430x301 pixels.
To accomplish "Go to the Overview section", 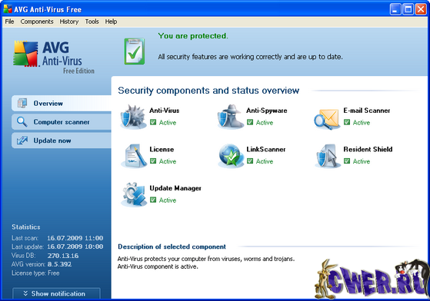I will [62, 103].
